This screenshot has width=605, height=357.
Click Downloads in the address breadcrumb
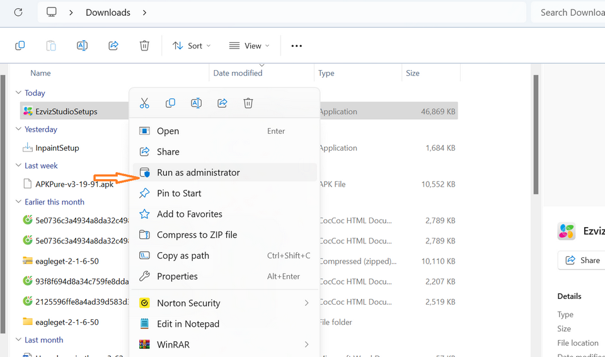(108, 12)
